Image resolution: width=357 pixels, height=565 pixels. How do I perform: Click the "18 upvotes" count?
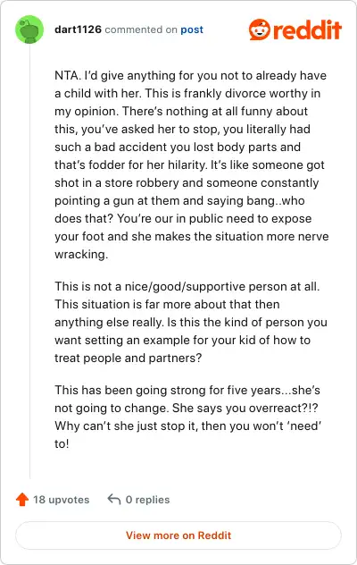pyautogui.click(x=62, y=500)
